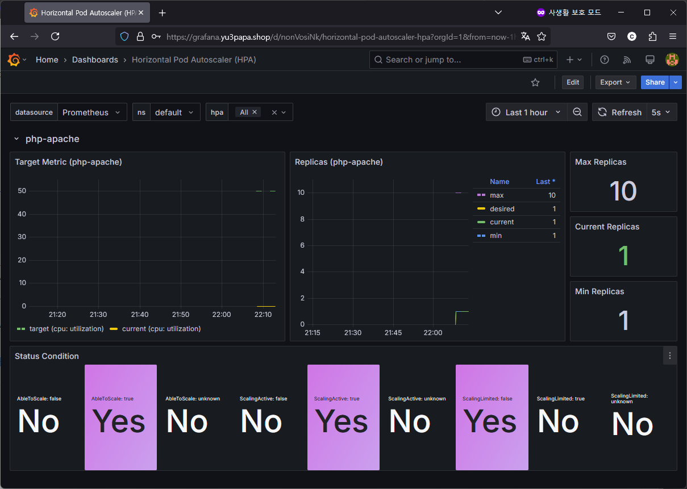Select the ScalingLimited: false Yes tile
Image resolution: width=687 pixels, height=489 pixels.
click(492, 417)
